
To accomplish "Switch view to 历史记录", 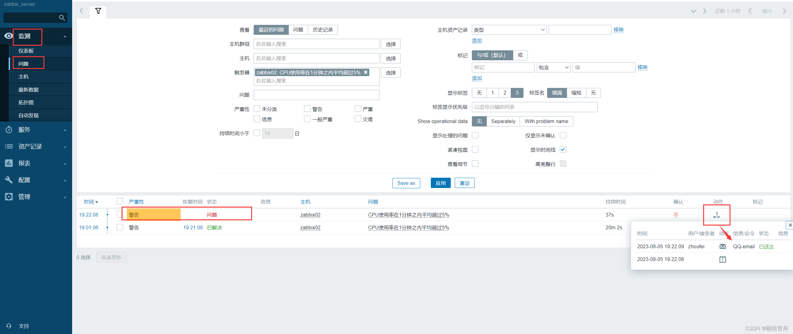I will click(x=323, y=30).
